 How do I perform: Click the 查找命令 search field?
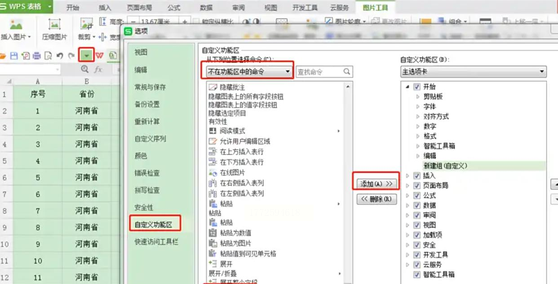(324, 71)
